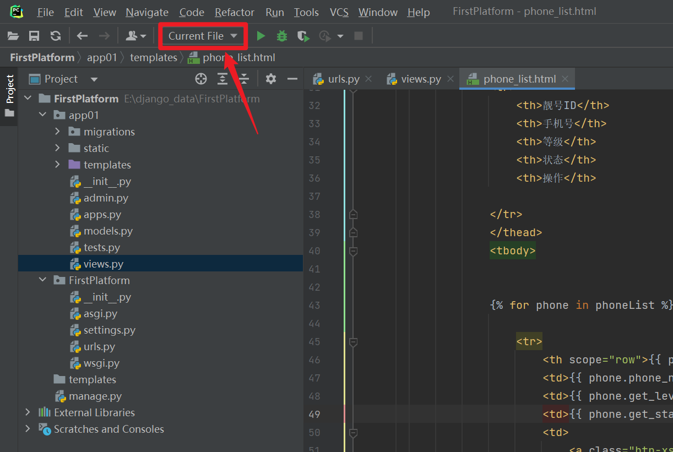
Task: Expand the migrations folder
Action: tap(58, 132)
